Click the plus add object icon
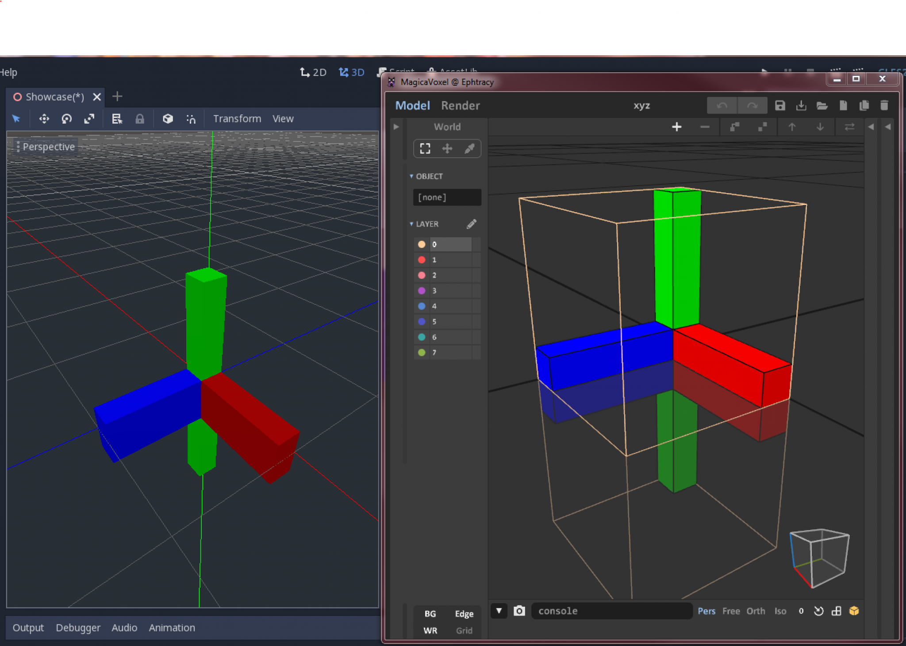This screenshot has width=906, height=646. 676,127
